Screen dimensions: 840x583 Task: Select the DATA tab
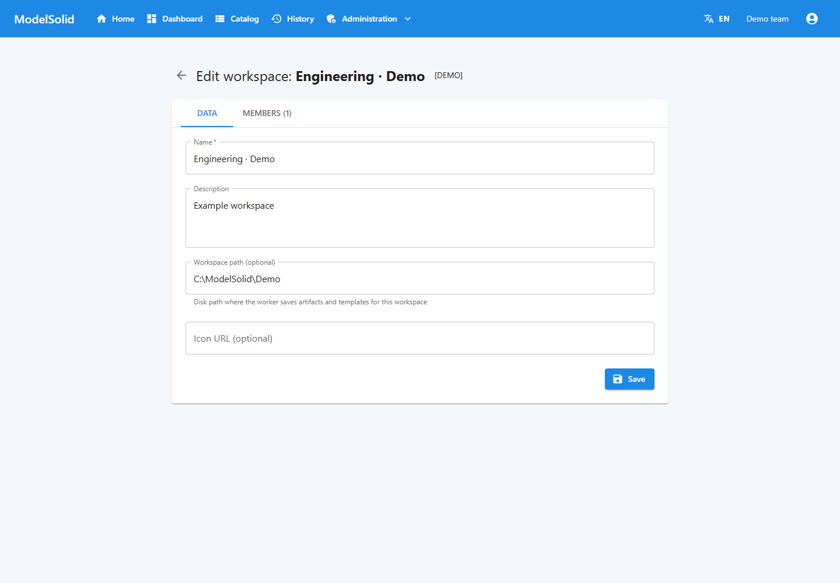click(207, 113)
